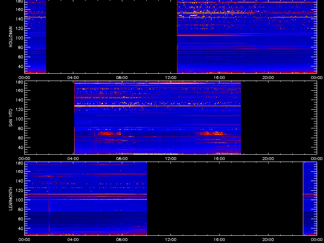
Task: Pick the 160 tick label on SAN VITO axis
Action: [20, 90]
